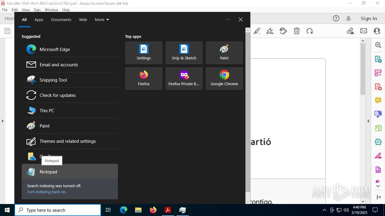Click the search panel vertical scrollbar

pos(248,112)
